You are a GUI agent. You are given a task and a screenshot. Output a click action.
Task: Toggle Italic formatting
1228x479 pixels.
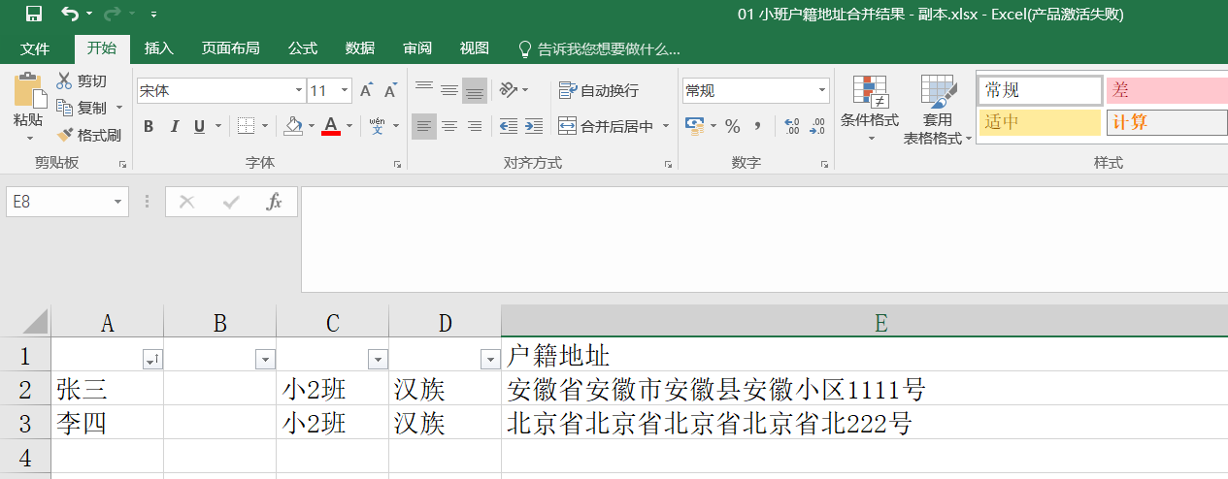(175, 126)
